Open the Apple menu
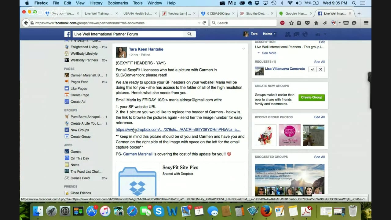391x220 pixels. point(27,3)
